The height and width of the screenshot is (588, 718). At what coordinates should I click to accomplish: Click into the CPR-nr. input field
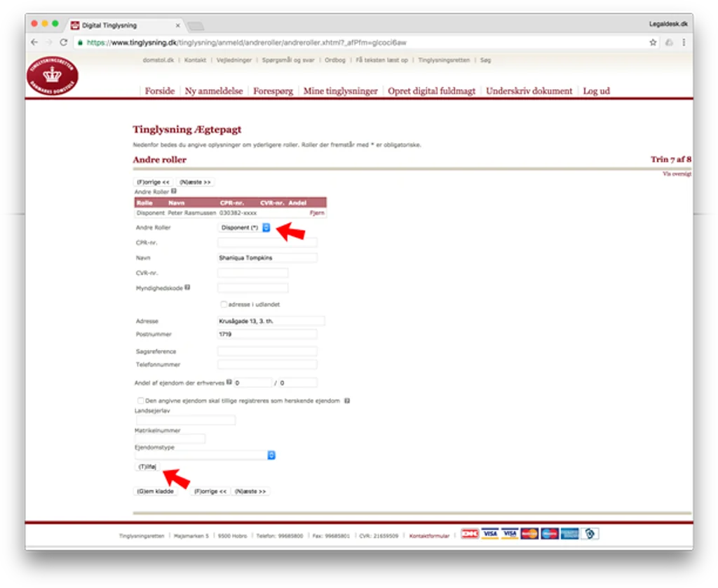click(x=267, y=243)
